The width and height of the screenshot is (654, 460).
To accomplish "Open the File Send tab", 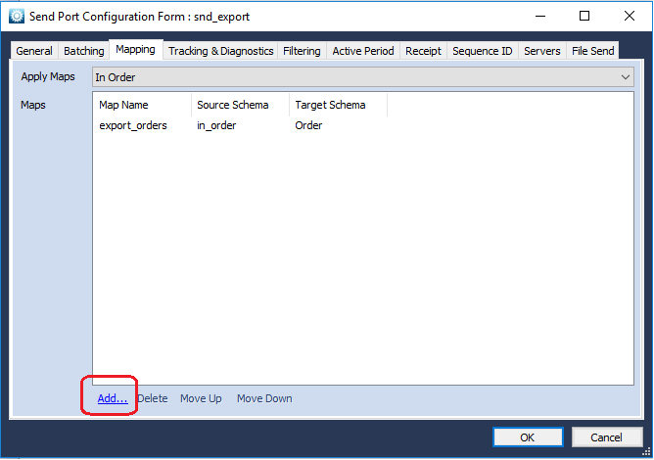I will pyautogui.click(x=592, y=51).
